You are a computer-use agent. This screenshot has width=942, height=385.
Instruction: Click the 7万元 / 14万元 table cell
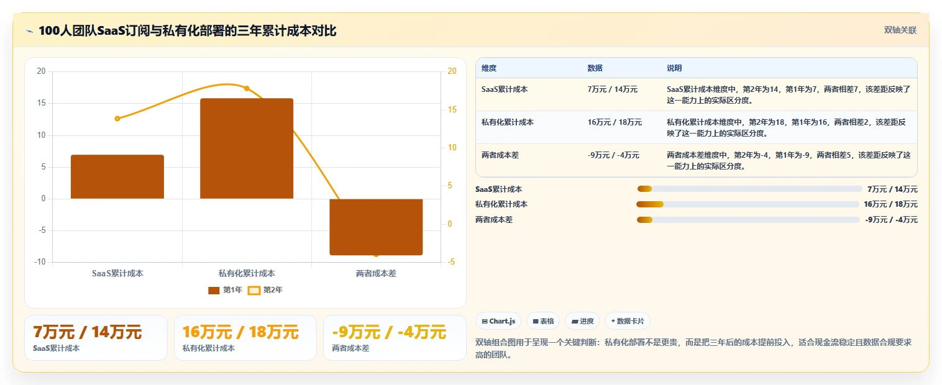(x=612, y=89)
